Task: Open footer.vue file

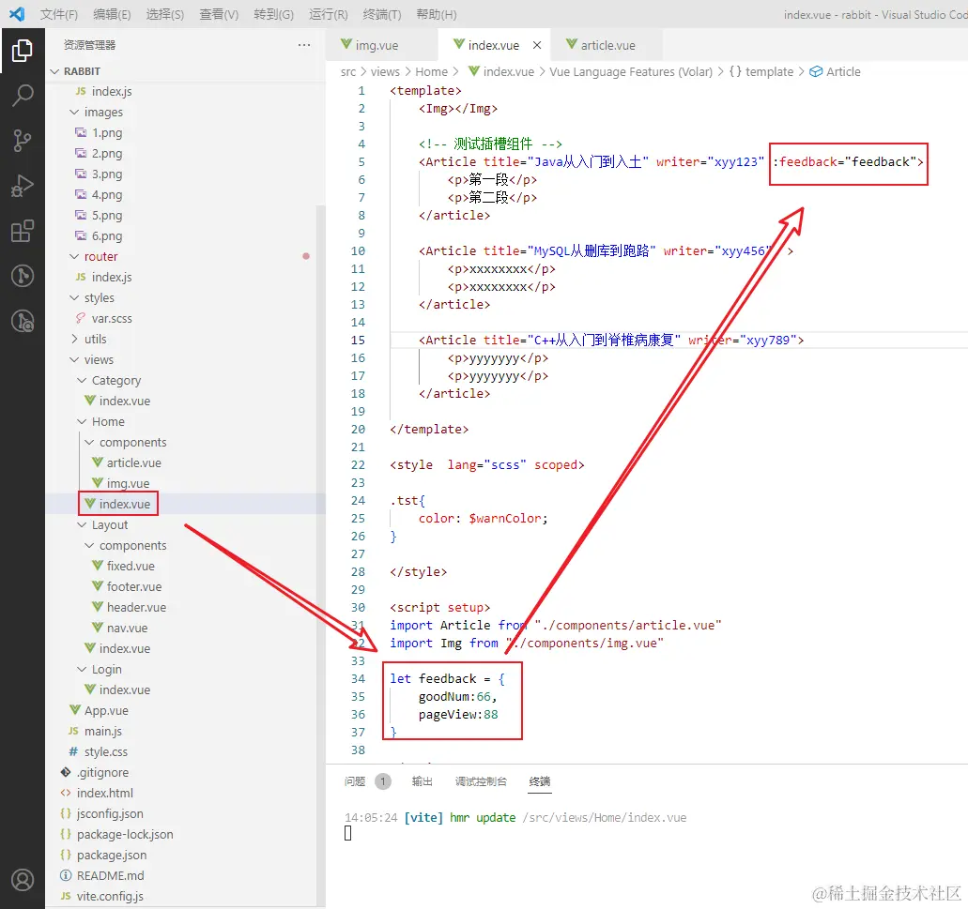Action: [x=134, y=586]
